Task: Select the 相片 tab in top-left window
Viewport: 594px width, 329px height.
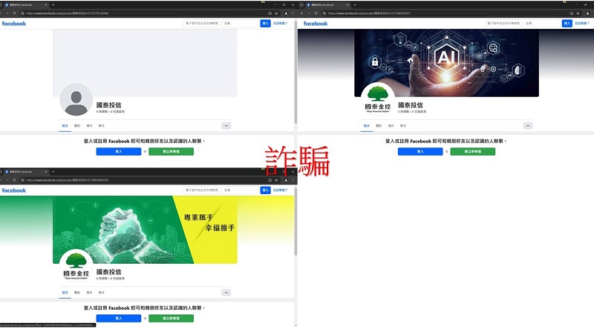Action: coord(89,125)
